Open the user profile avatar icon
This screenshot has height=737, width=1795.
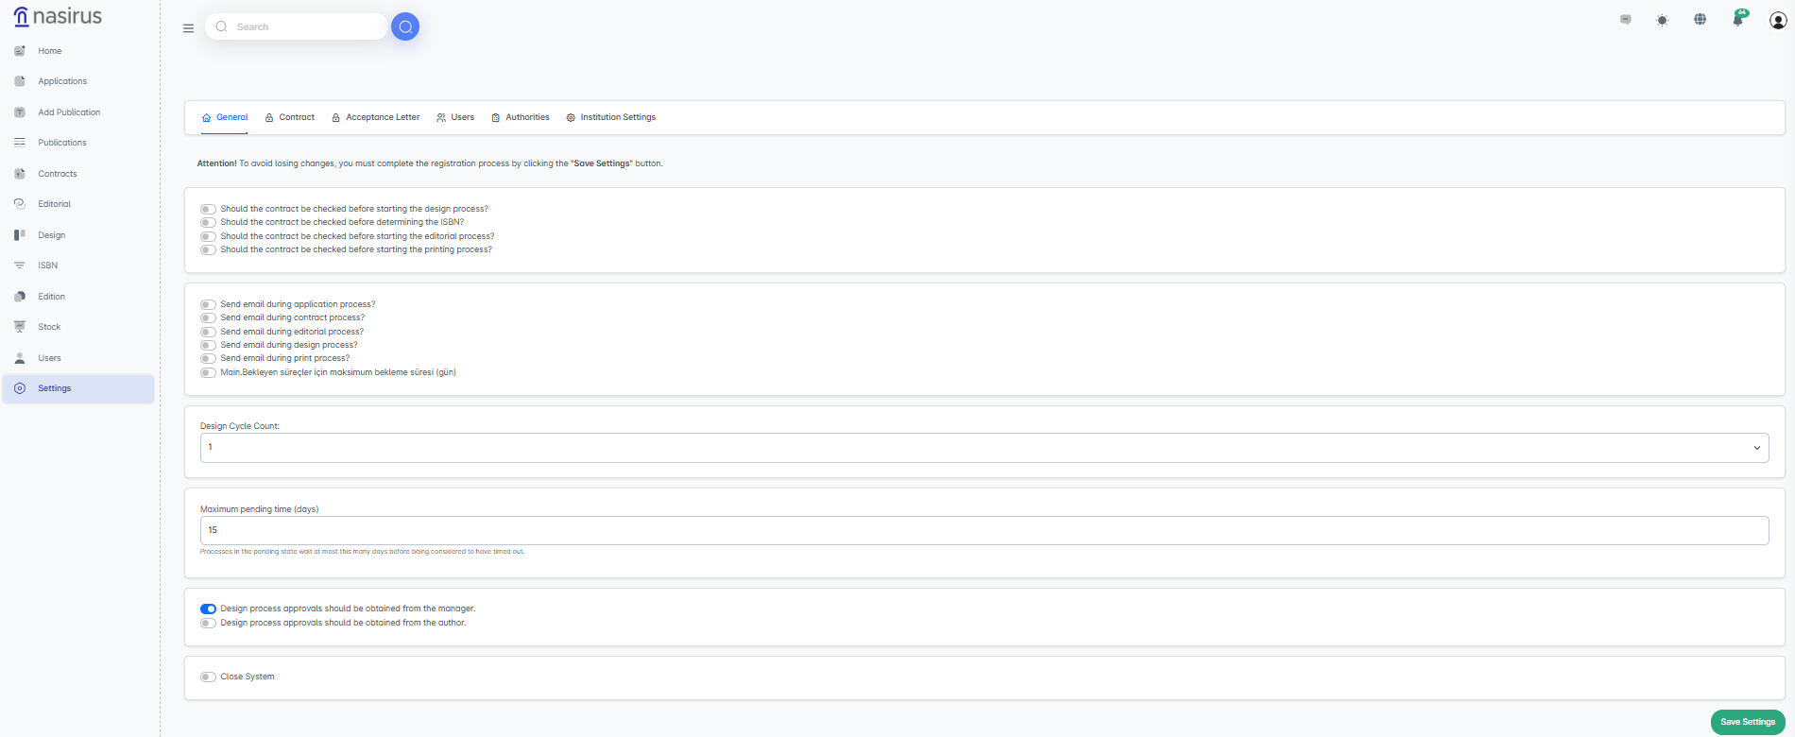(x=1777, y=21)
